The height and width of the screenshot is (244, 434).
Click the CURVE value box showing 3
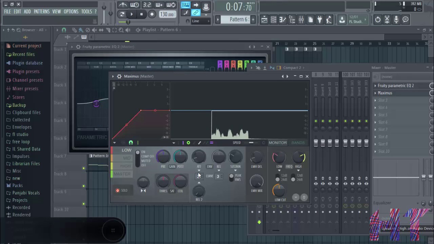(219, 176)
